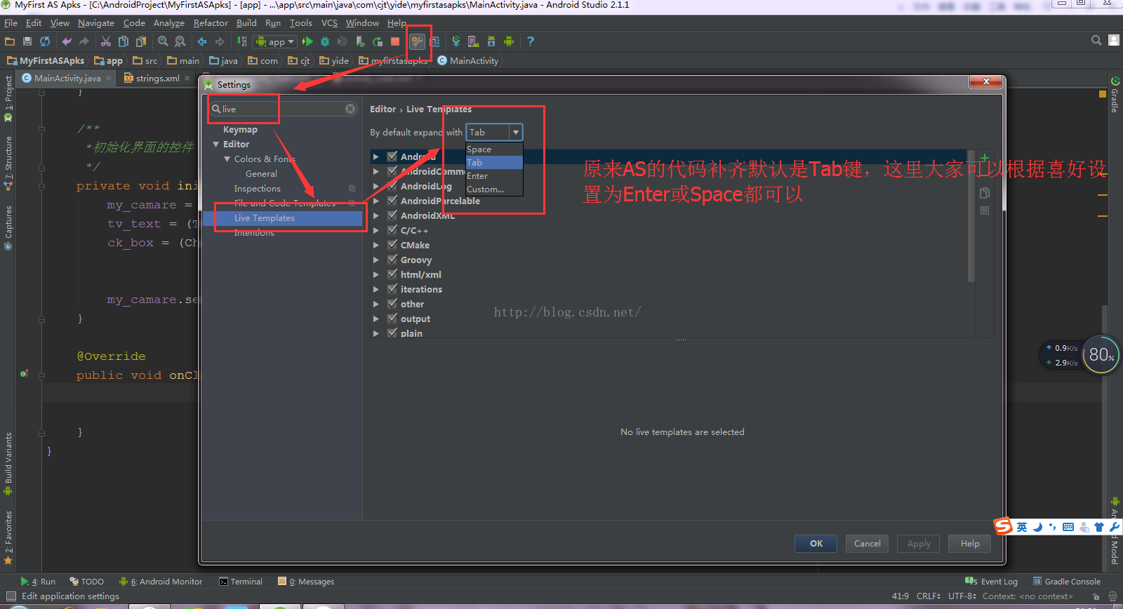Screen dimensions: 1123x609
Task: Collapse the Editor settings tree node
Action: [216, 145]
